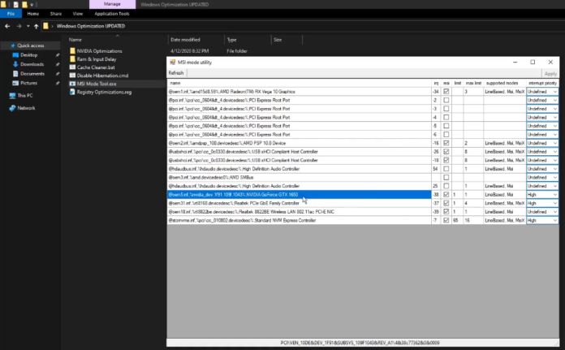
Task: Select the MSI Mode Tool.exe icon
Action: (72, 84)
